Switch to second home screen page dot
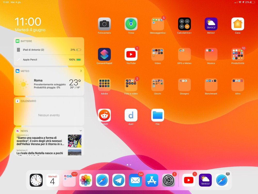 tap(131, 165)
